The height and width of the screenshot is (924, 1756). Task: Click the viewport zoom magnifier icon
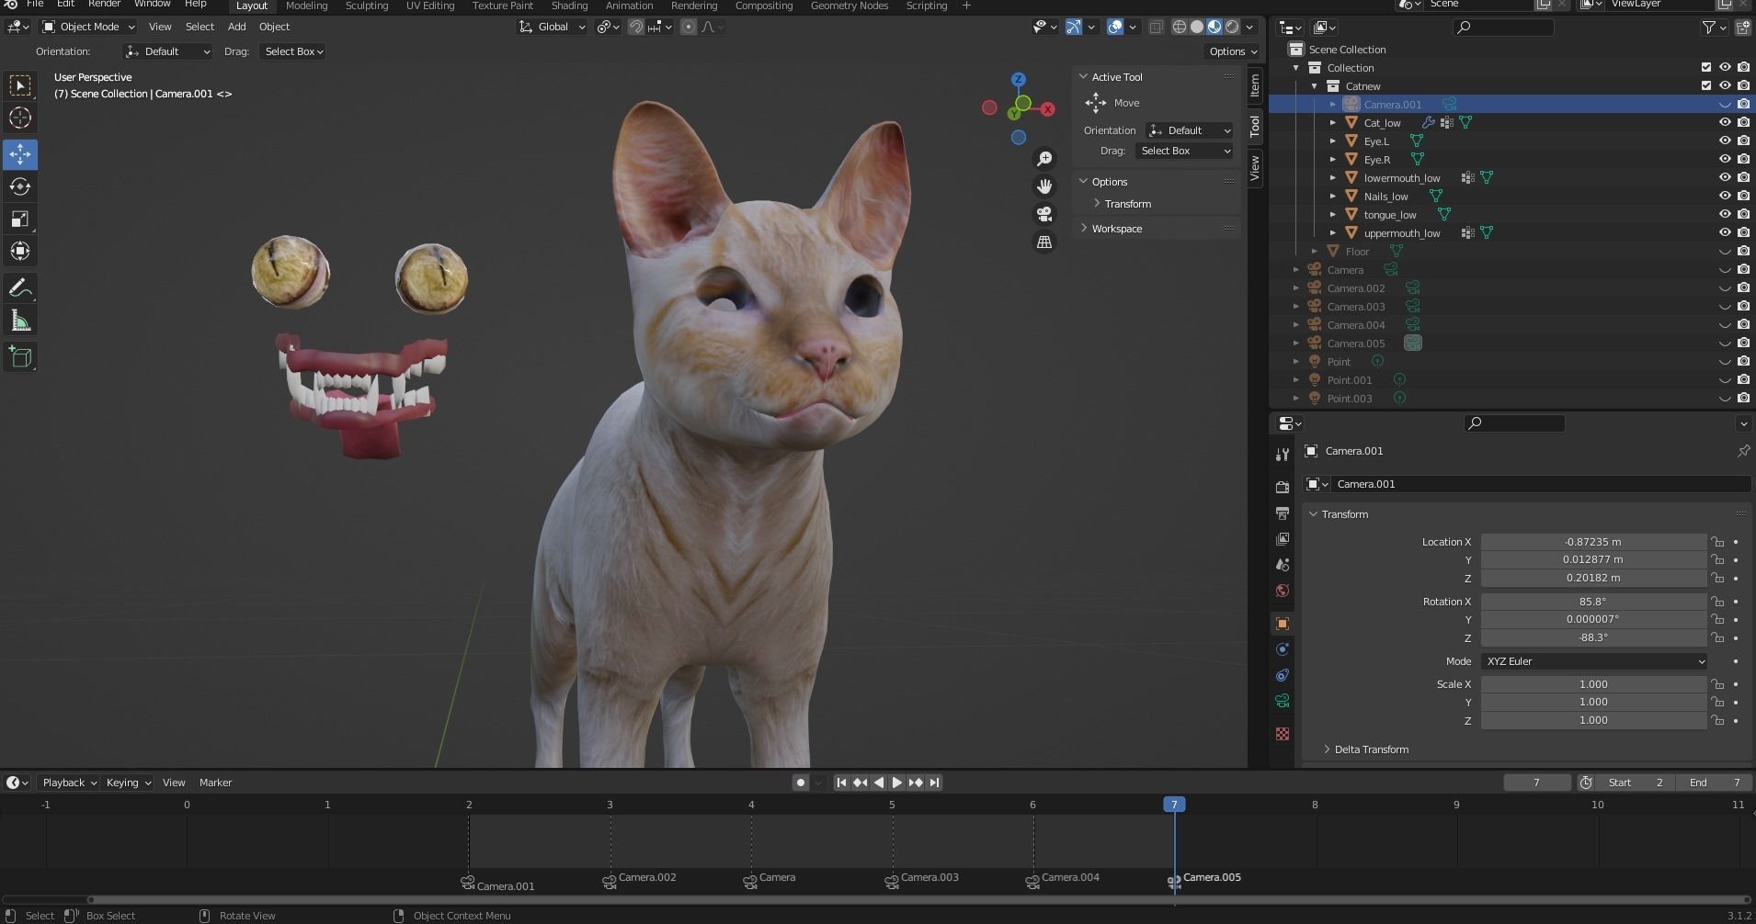coord(1044,159)
